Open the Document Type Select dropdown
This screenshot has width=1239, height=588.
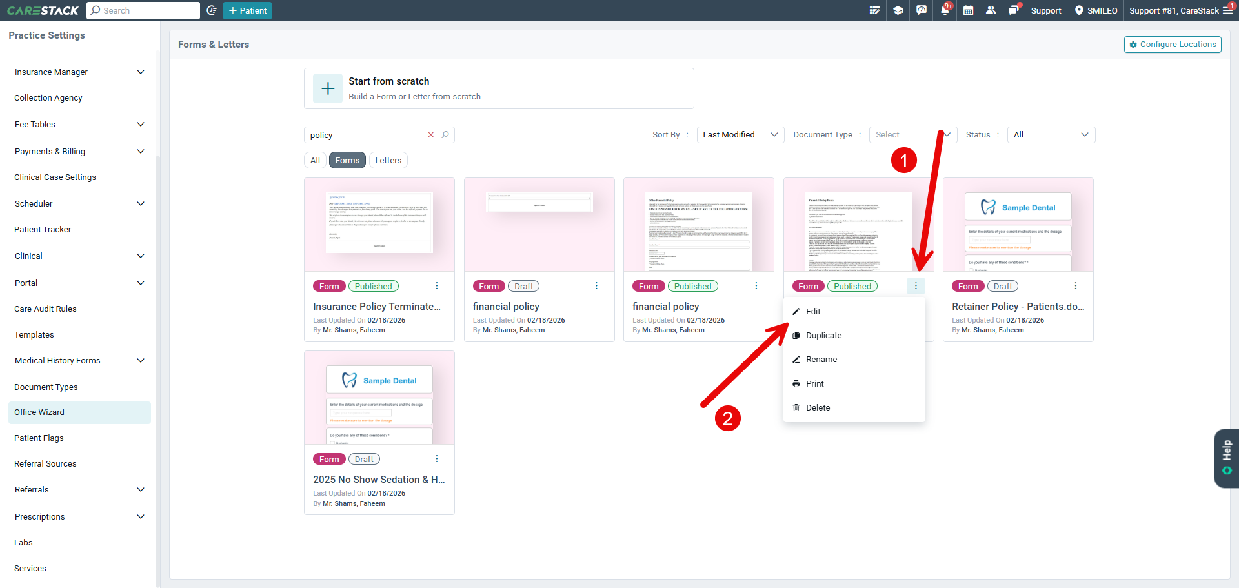(913, 135)
